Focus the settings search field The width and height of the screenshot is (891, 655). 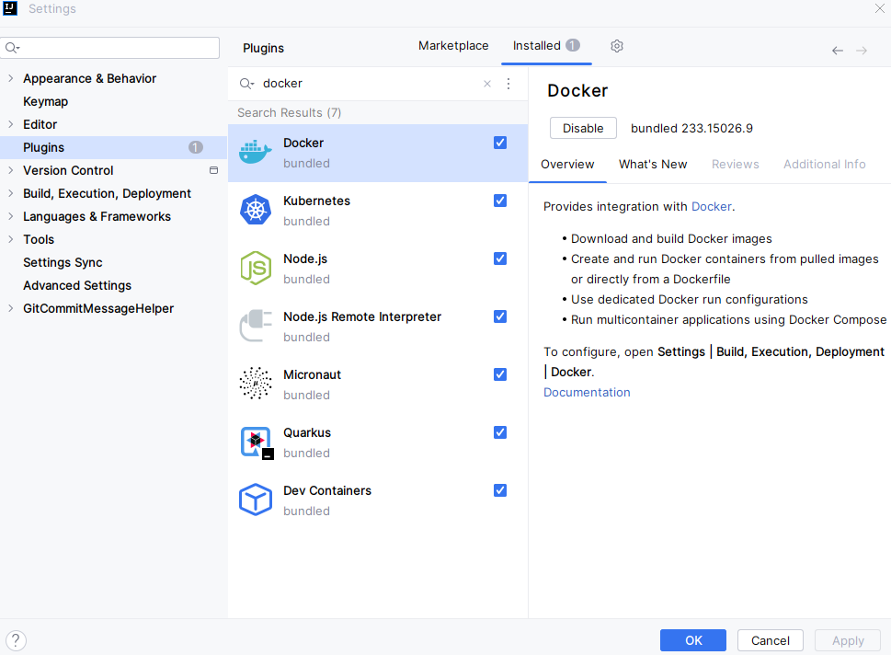tap(115, 48)
